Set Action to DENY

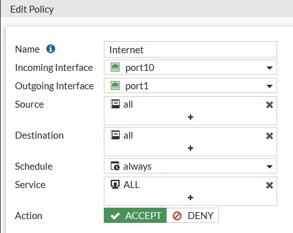(x=192, y=215)
